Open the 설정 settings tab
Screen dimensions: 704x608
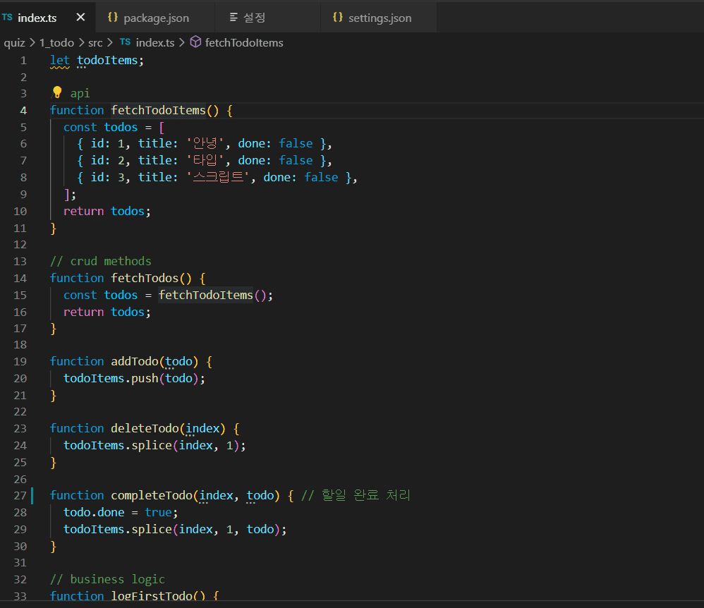click(x=254, y=18)
